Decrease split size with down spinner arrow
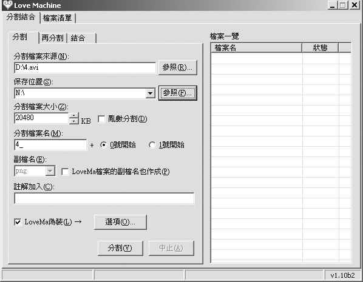The image size is (363, 282). pyautogui.click(x=74, y=121)
